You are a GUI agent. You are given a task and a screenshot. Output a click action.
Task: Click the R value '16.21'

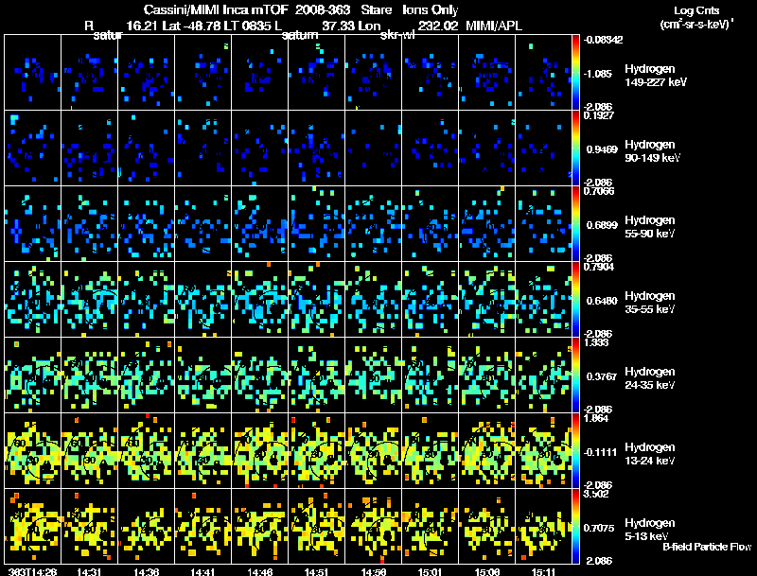(x=143, y=26)
